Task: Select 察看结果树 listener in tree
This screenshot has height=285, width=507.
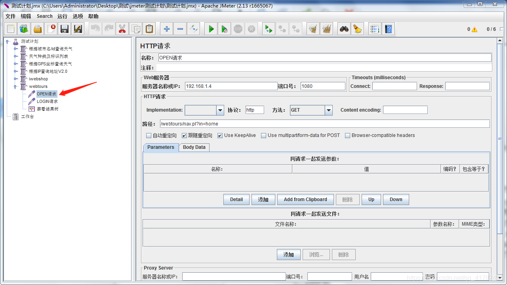Action: pos(48,109)
